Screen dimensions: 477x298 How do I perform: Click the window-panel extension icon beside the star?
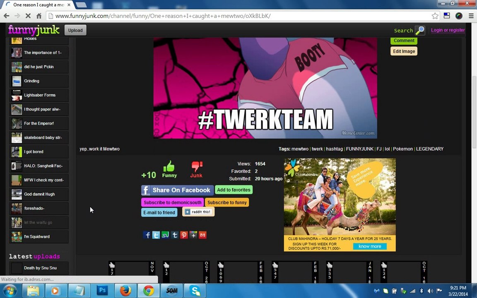pyautogui.click(x=447, y=15)
